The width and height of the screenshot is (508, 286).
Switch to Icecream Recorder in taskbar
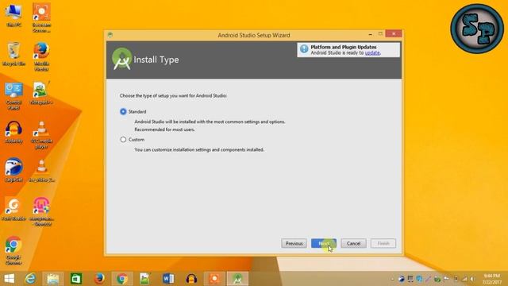click(x=214, y=279)
